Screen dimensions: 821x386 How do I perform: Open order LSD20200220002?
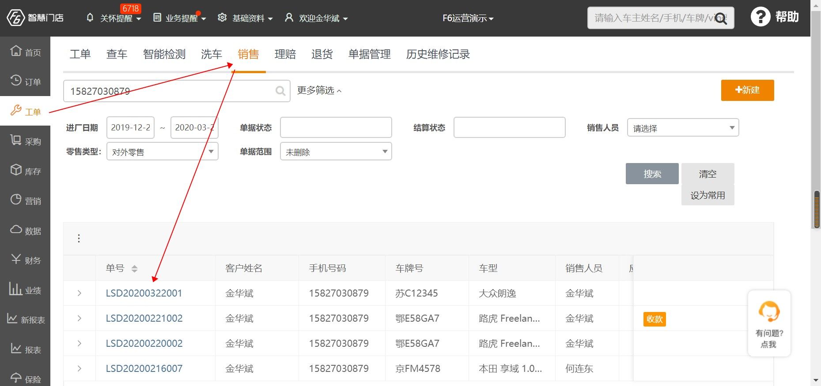point(144,344)
